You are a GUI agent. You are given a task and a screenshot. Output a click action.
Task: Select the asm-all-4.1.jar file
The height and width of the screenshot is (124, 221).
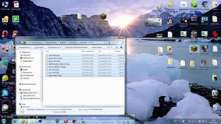(x=85, y=70)
